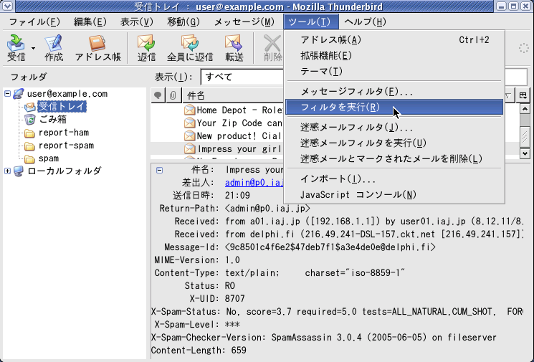
Task: Open インポート(I)... menu entry
Action: pos(394,178)
